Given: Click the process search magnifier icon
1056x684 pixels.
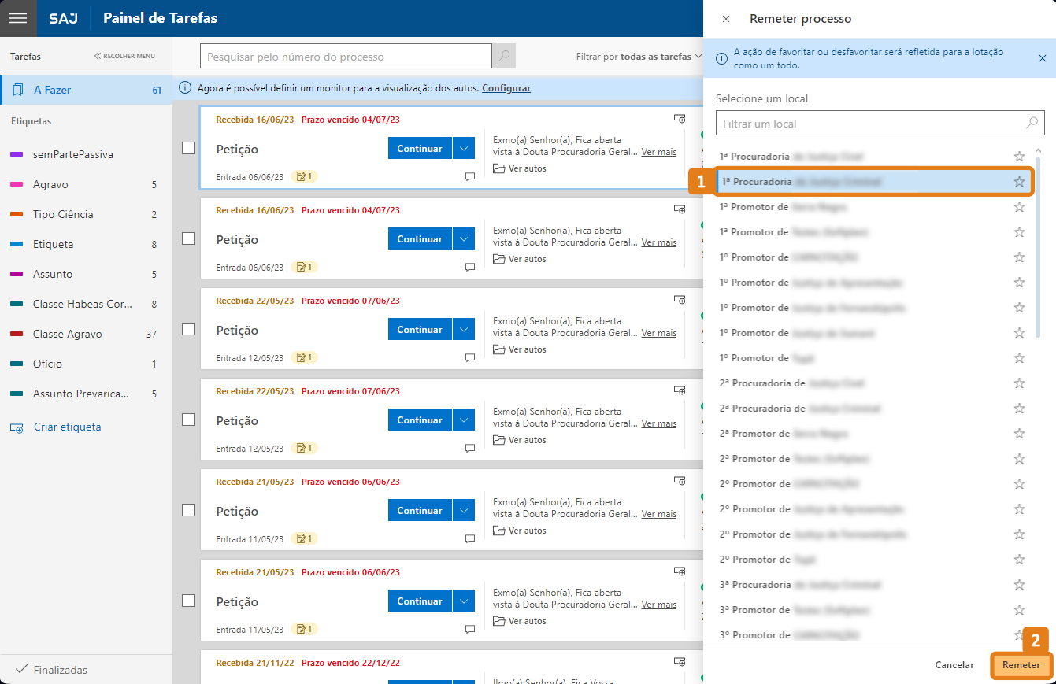Looking at the screenshot, I should [x=504, y=56].
